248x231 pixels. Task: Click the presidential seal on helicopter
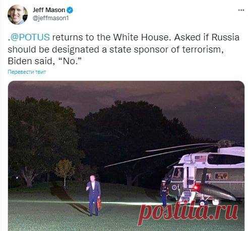tap(174, 188)
